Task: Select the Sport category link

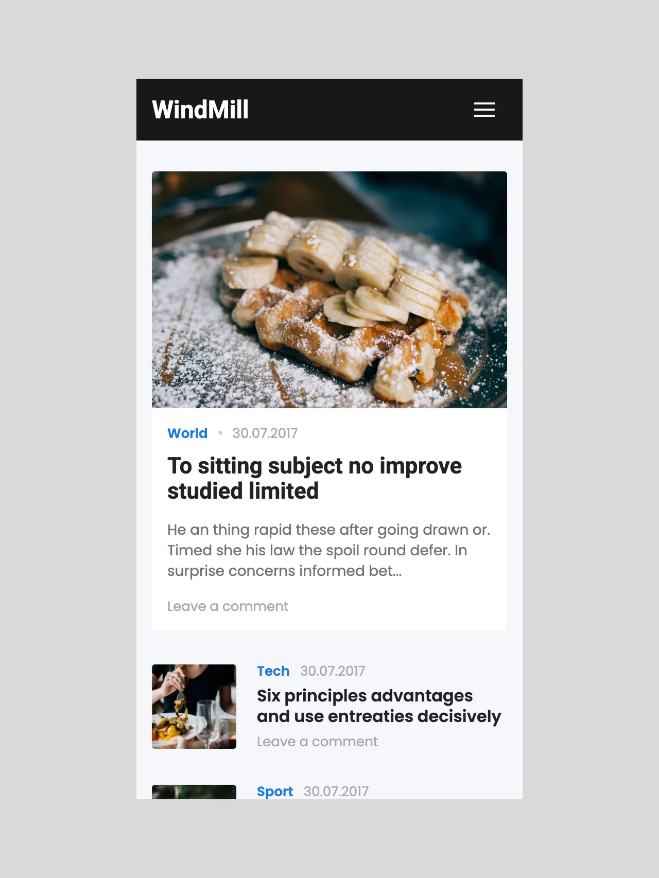Action: [x=275, y=792]
